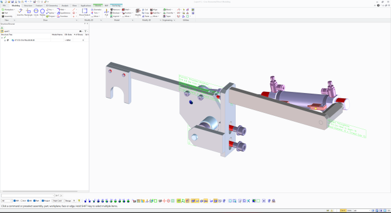Click the Rad/Dia tool
Image resolution: width=391 pixels, height=213 pixels.
[x=155, y=13]
